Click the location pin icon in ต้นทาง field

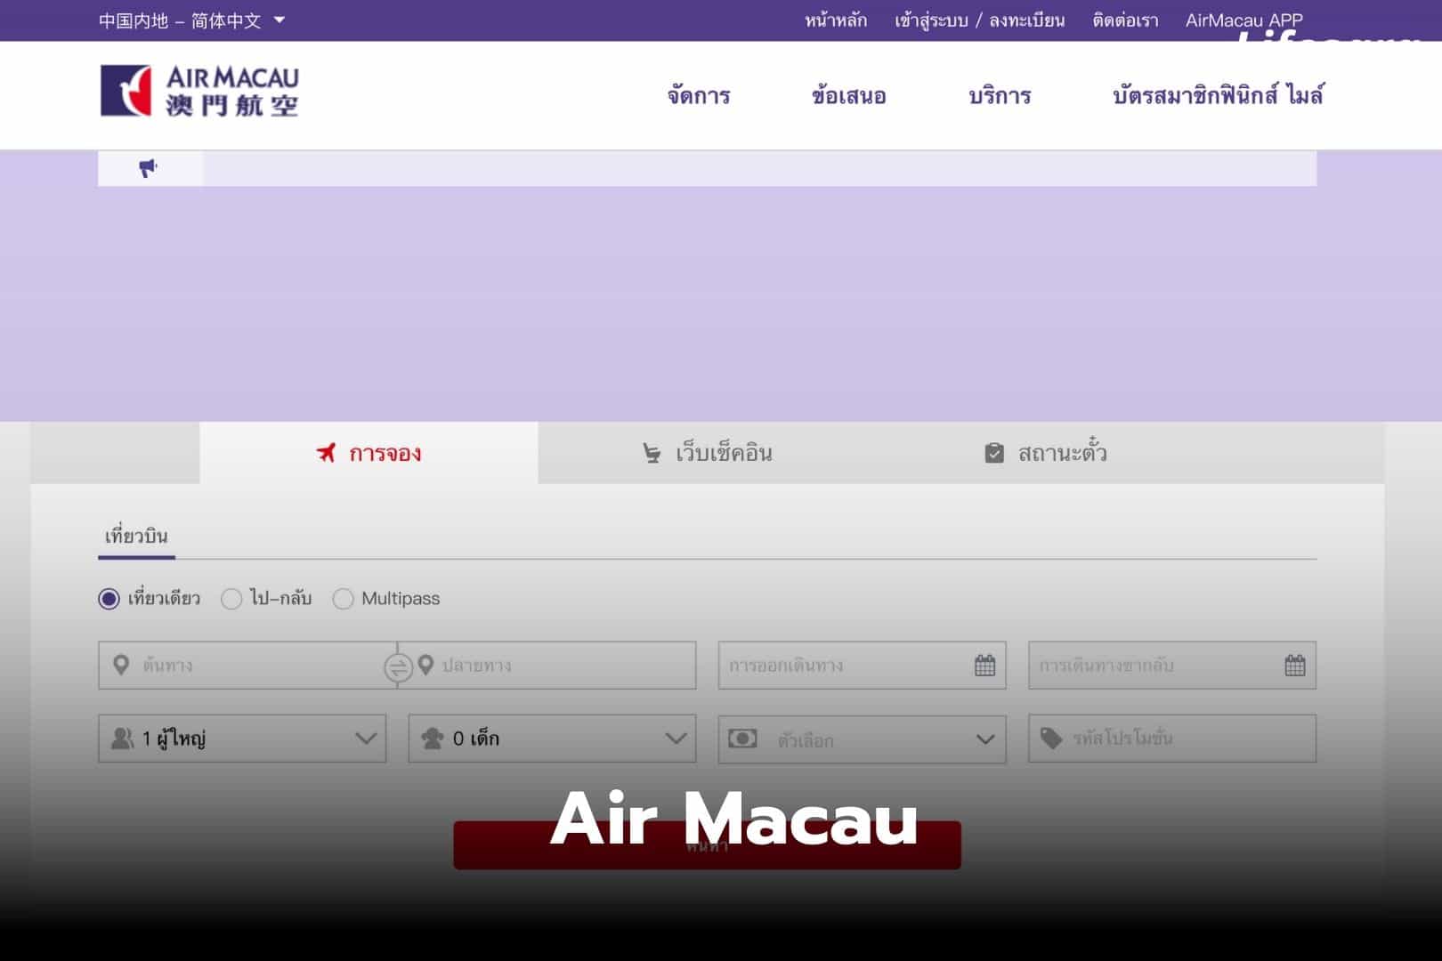[x=122, y=665]
